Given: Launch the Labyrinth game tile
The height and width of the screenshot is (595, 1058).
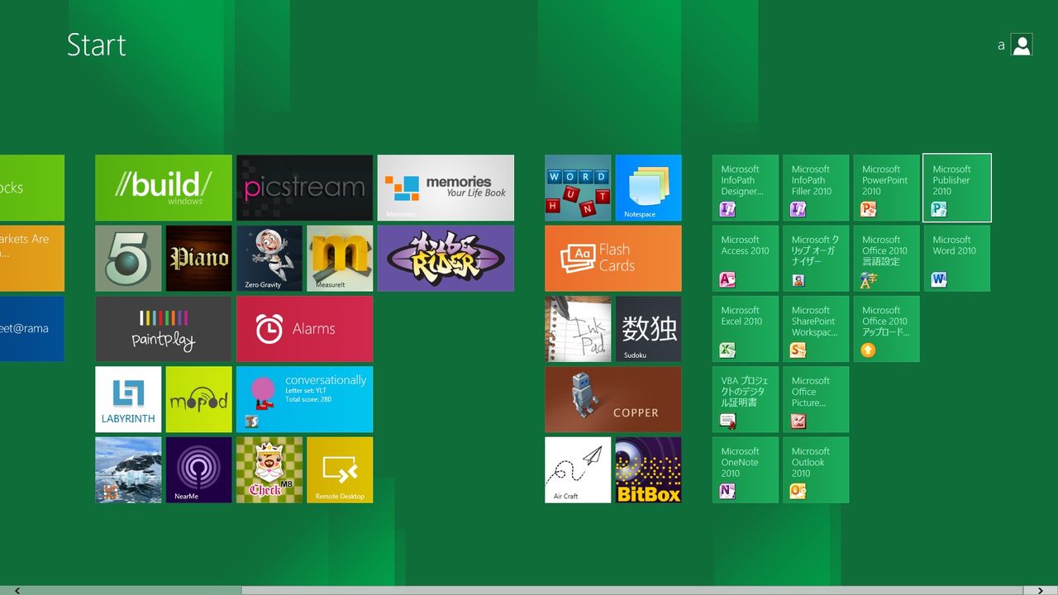Looking at the screenshot, I should click(128, 399).
